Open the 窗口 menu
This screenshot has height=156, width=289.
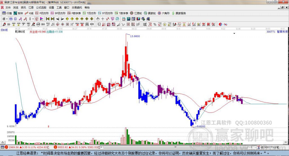click(67, 8)
